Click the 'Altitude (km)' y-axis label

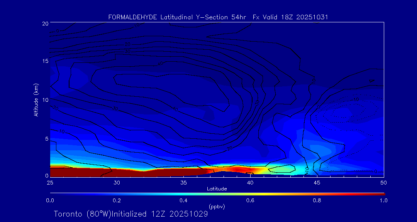click(36, 100)
